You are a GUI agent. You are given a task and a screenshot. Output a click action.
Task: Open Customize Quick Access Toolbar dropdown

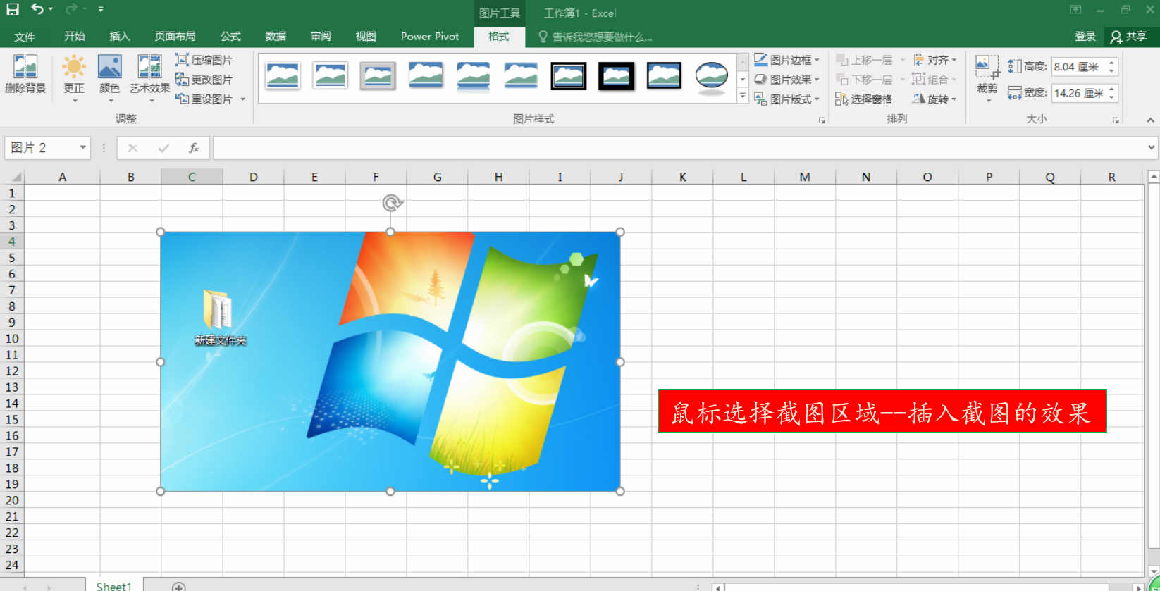(x=101, y=10)
